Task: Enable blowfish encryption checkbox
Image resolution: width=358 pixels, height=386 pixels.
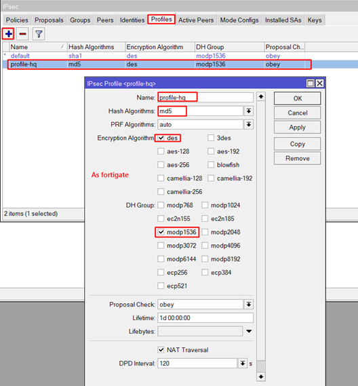Action: 211,165
